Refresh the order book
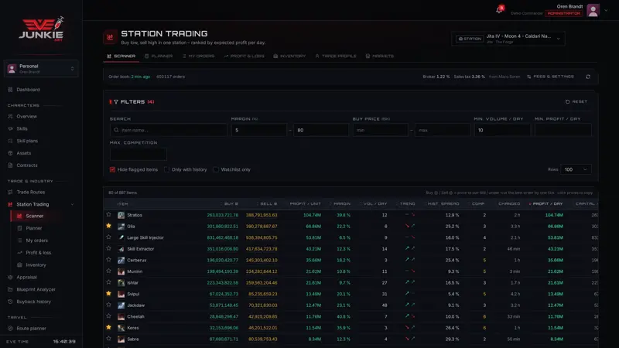The height and width of the screenshot is (348, 619). coord(588,77)
